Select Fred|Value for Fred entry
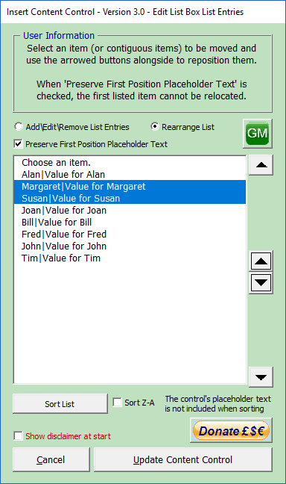This screenshot has height=484, width=286. tap(130, 235)
